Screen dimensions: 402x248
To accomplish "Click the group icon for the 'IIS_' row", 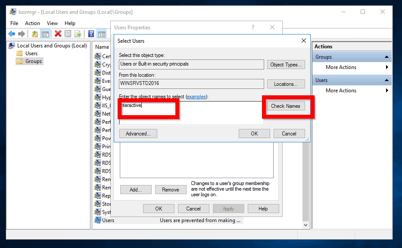I will [98, 105].
